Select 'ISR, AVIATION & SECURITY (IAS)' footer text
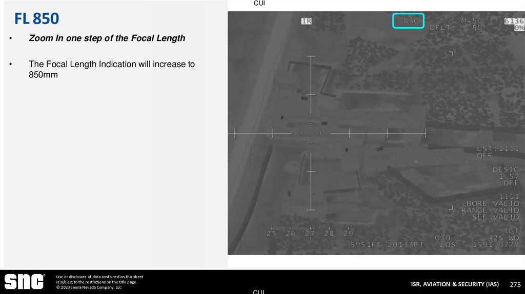Image resolution: width=525 pixels, height=294 pixels. [x=455, y=284]
